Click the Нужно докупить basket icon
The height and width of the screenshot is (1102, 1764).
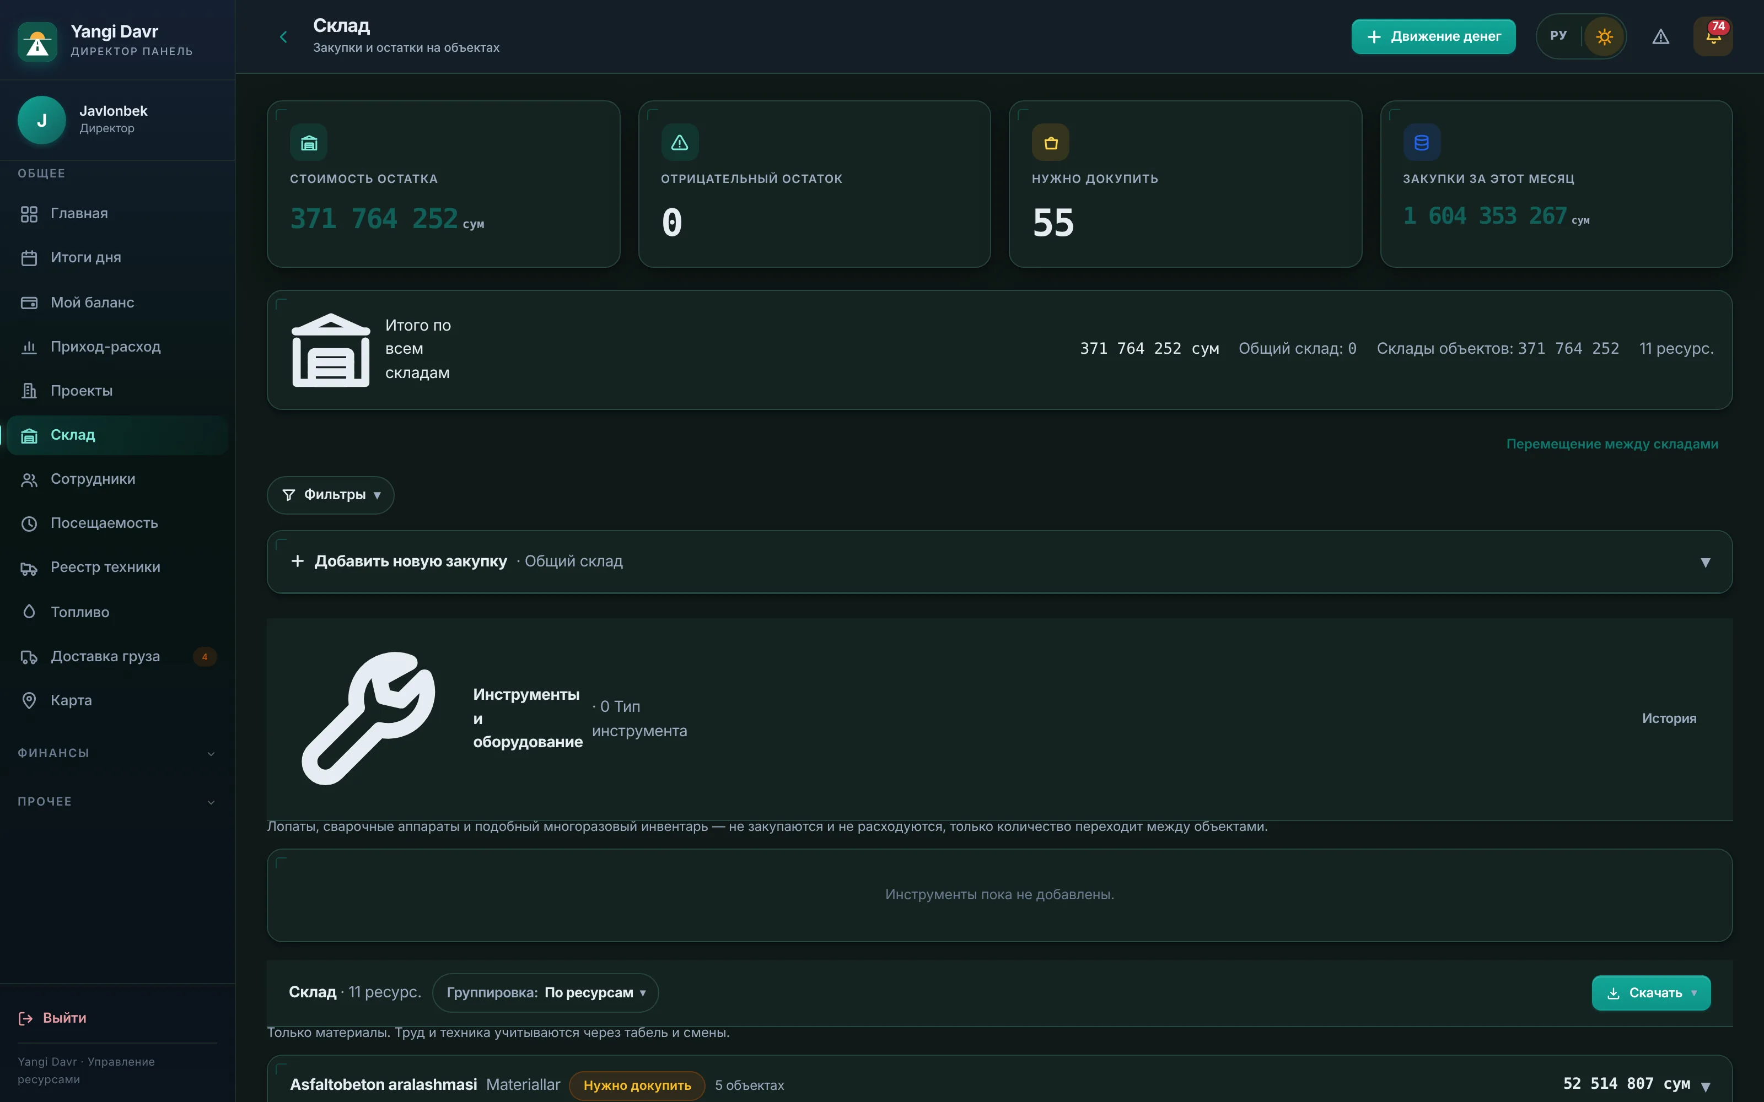point(1050,142)
